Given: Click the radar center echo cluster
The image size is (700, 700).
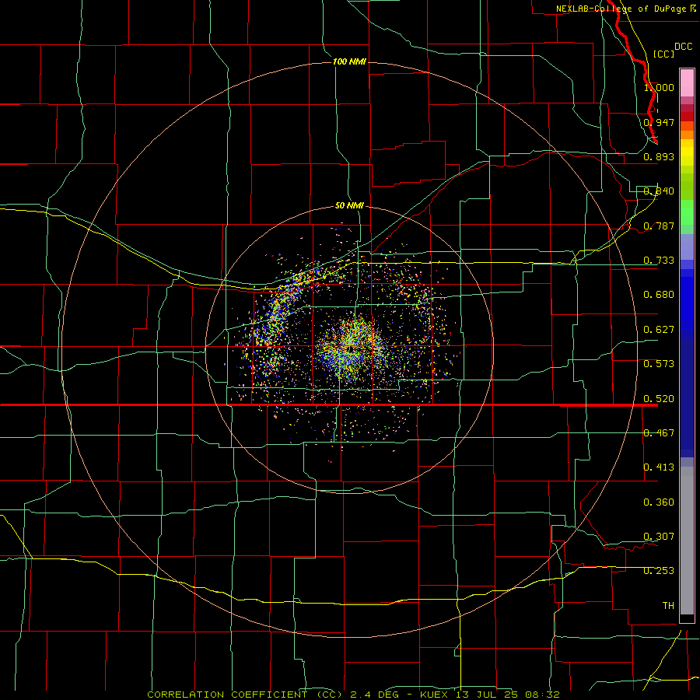Looking at the screenshot, I should 351,348.
